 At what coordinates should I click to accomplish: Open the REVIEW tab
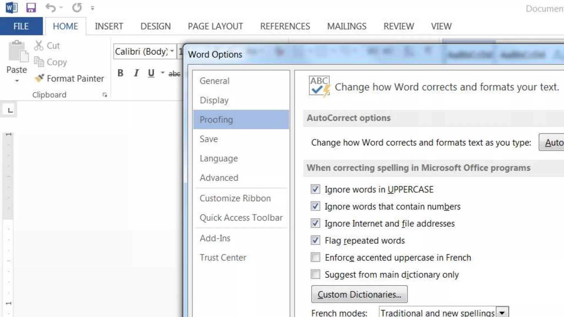[x=399, y=26]
